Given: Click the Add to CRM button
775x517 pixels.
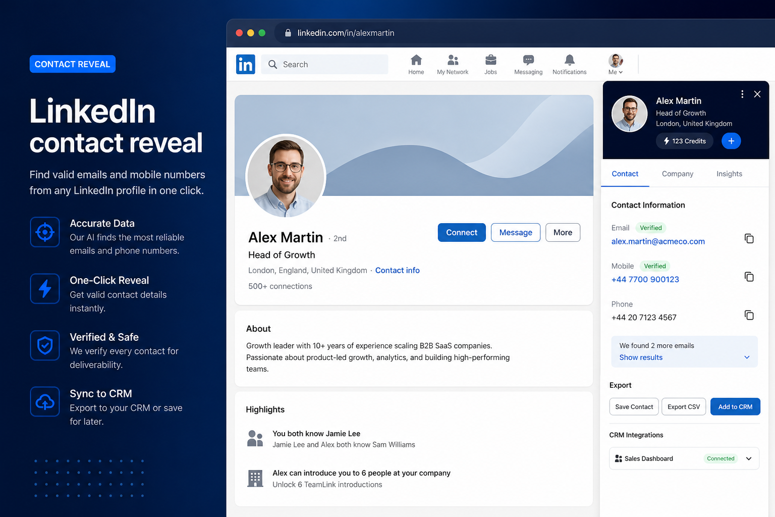Looking at the screenshot, I should click(x=735, y=407).
